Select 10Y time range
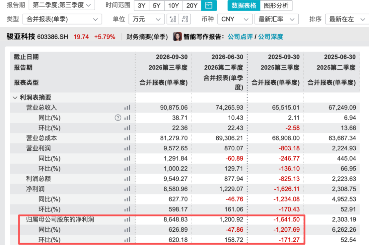 [x=174, y=5]
